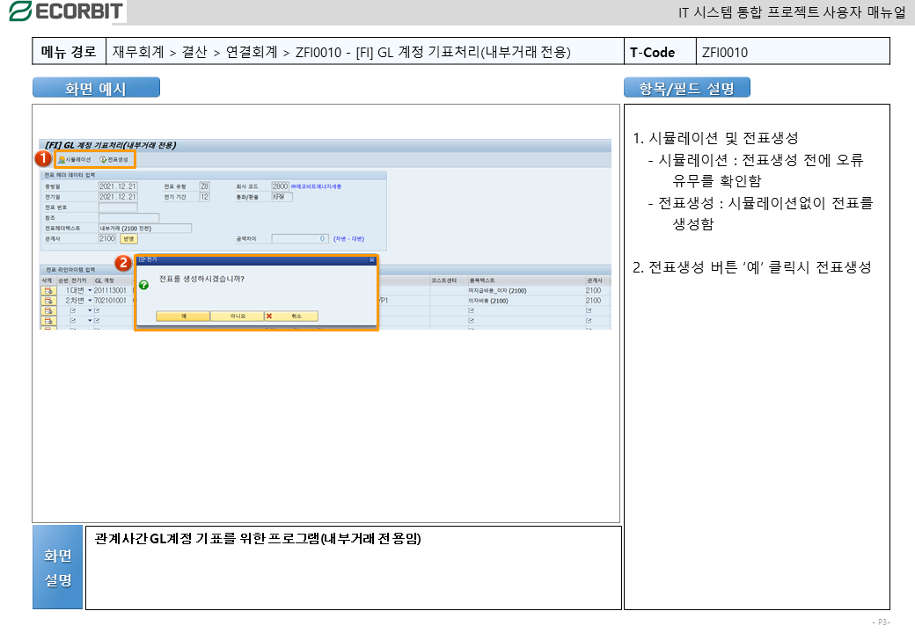Screen dimensions: 915x633
Task: Click the 화면 예시 header tab
Action: pyautogui.click(x=96, y=88)
